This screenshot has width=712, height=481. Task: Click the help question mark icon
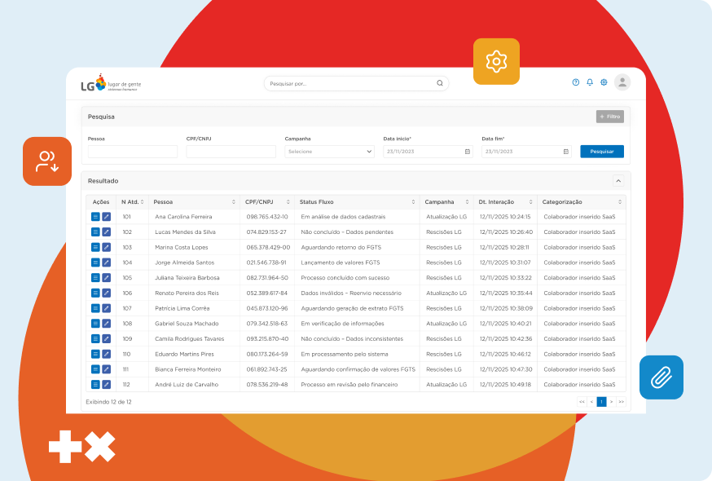click(576, 82)
